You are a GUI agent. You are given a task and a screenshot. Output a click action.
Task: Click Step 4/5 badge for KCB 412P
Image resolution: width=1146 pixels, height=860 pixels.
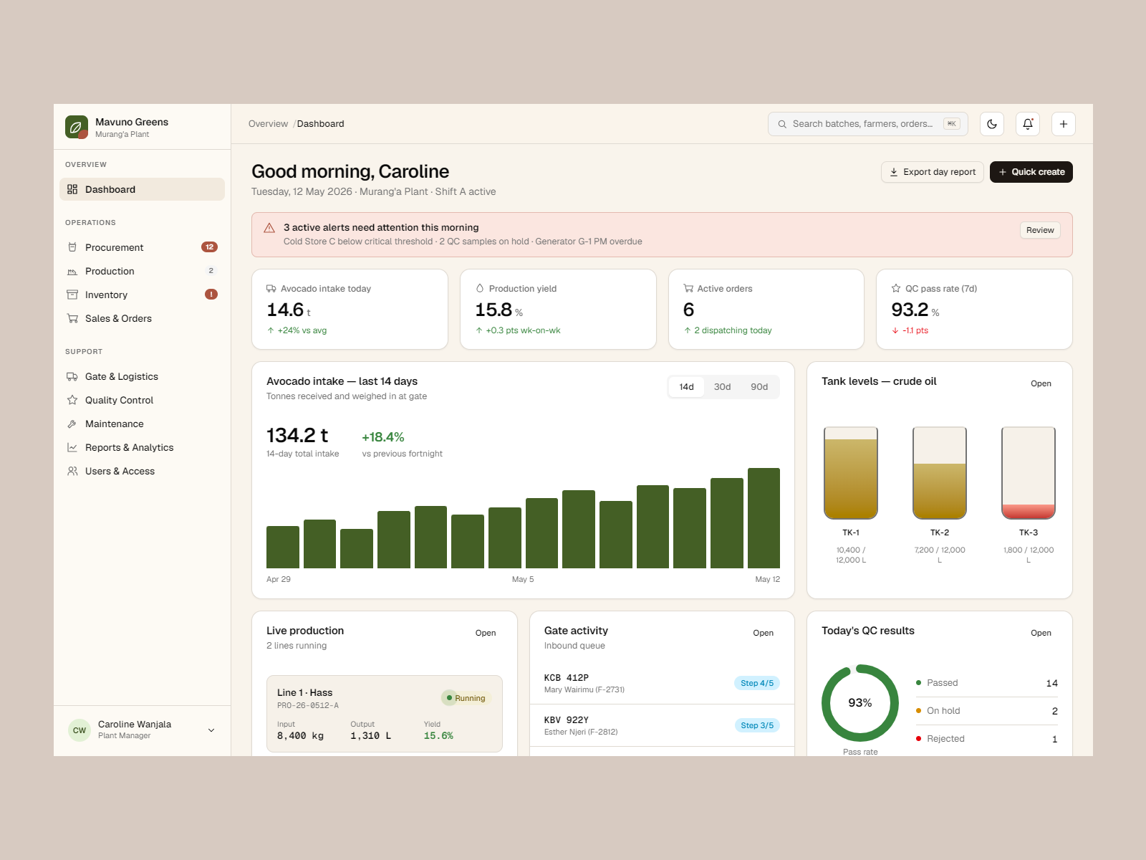(x=757, y=683)
